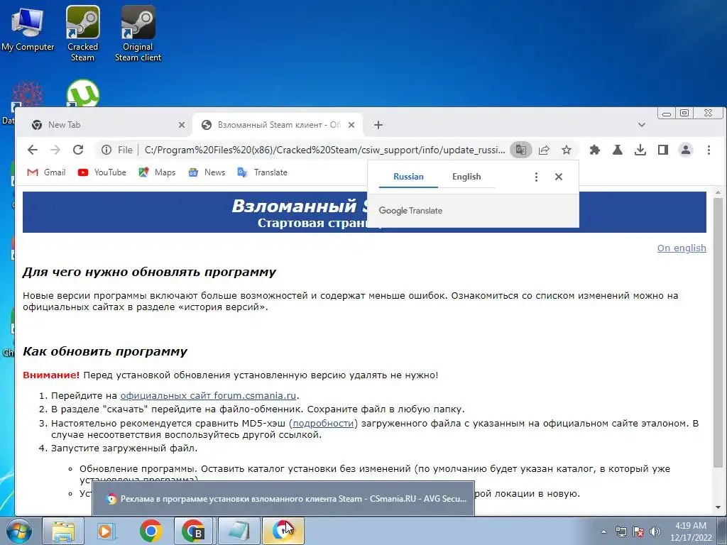Click the browser forward arrow

[x=55, y=150]
